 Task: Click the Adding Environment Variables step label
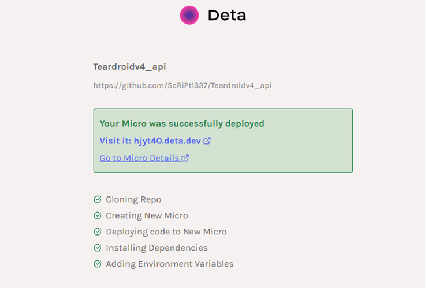click(170, 264)
